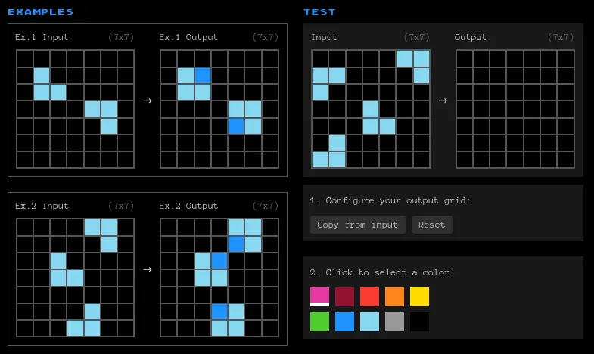The width and height of the screenshot is (594, 354).
Task: Click the Copy from input button
Action: (358, 225)
